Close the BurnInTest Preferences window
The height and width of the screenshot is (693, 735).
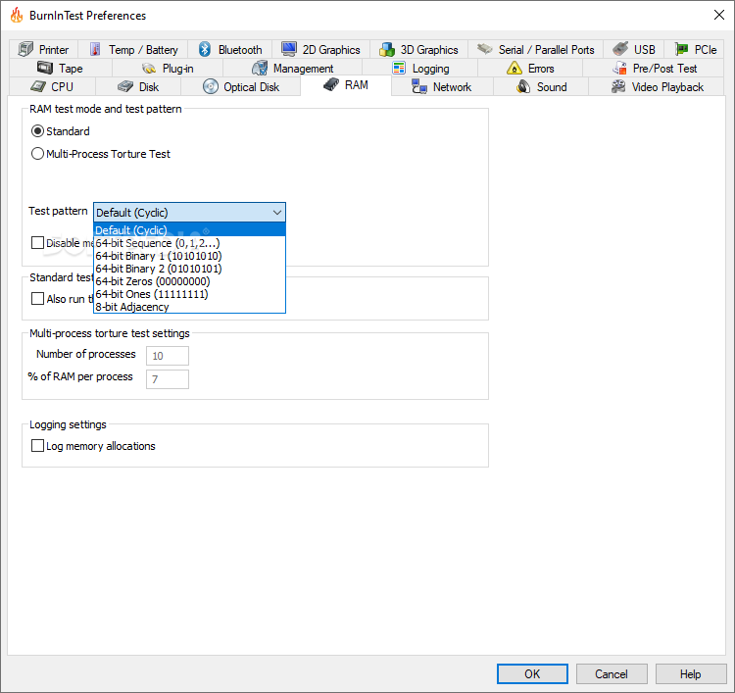[x=718, y=15]
